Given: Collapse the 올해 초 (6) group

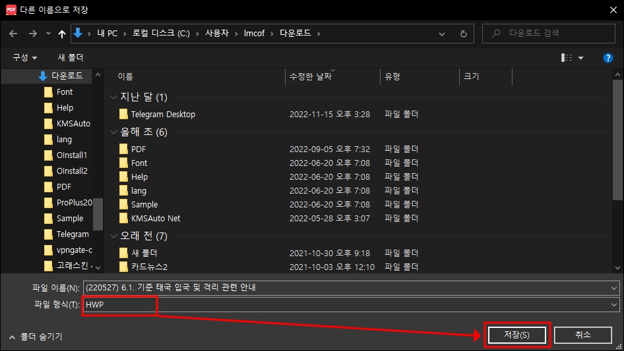Looking at the screenshot, I should coord(113,132).
